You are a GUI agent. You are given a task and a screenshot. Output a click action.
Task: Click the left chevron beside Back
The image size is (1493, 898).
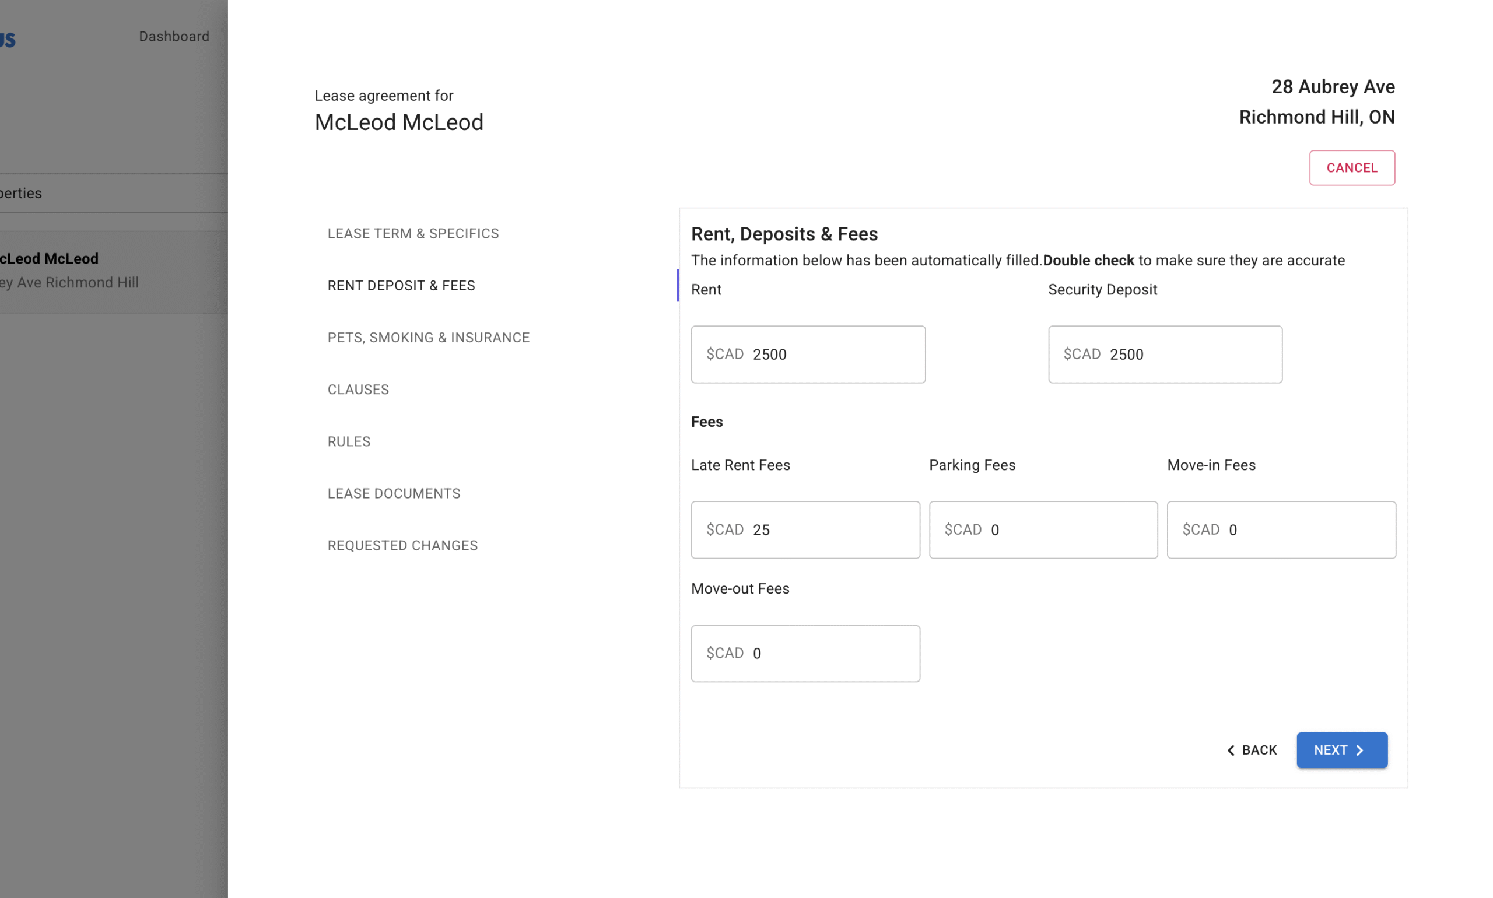tap(1231, 750)
